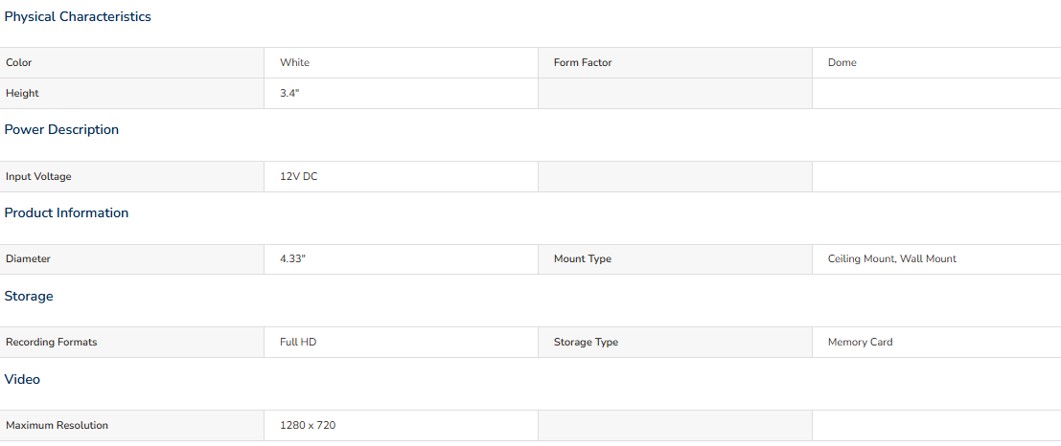Select the Diameter label cell
This screenshot has width=1061, height=446.
click(x=132, y=259)
